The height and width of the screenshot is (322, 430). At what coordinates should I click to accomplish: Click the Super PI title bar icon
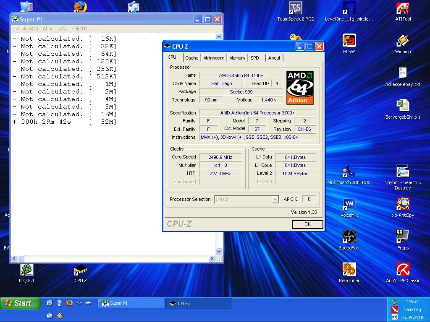[15, 19]
